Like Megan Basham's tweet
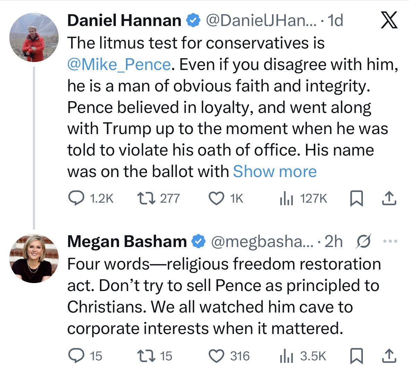The image size is (409, 369). (x=216, y=356)
